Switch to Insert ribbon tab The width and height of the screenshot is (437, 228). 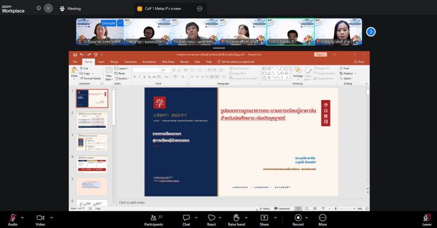101,62
